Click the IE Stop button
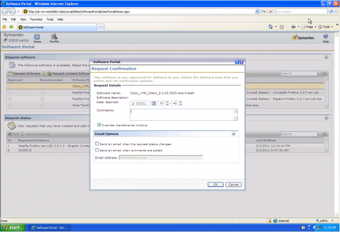The image size is (340, 232). click(x=270, y=11)
